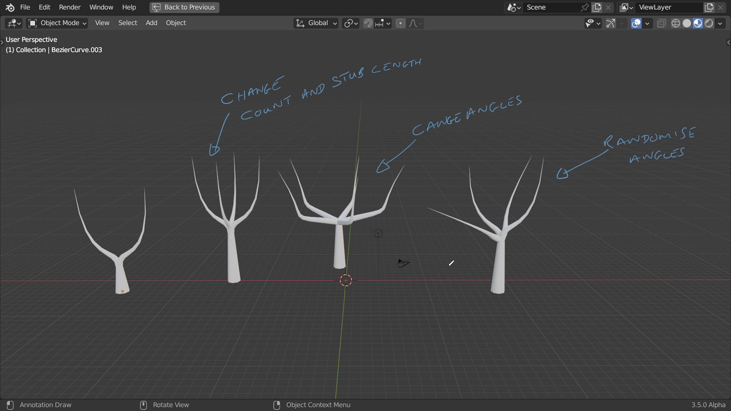Screen dimensions: 731x411
Task: Toggle the snap magnet icon
Action: pos(368,23)
